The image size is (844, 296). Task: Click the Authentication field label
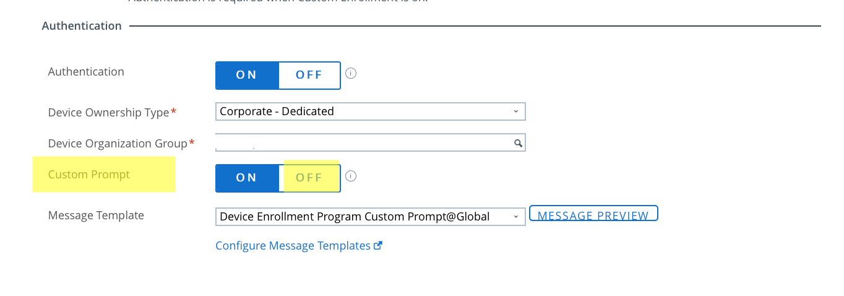pos(86,72)
